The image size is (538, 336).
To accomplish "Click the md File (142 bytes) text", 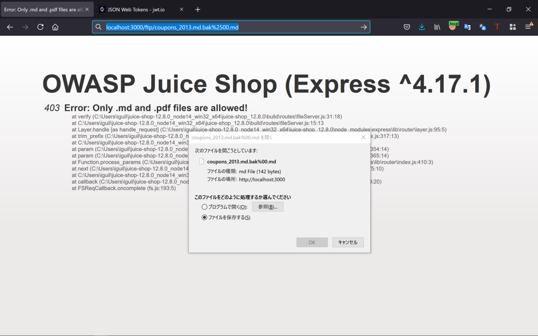I will pos(260,172).
